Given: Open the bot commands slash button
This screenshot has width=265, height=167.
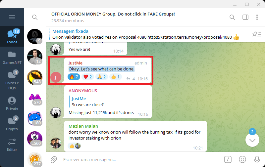Looking at the screenshot, I should pos(228,159).
